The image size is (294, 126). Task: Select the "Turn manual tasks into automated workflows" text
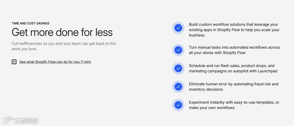pos(234,50)
